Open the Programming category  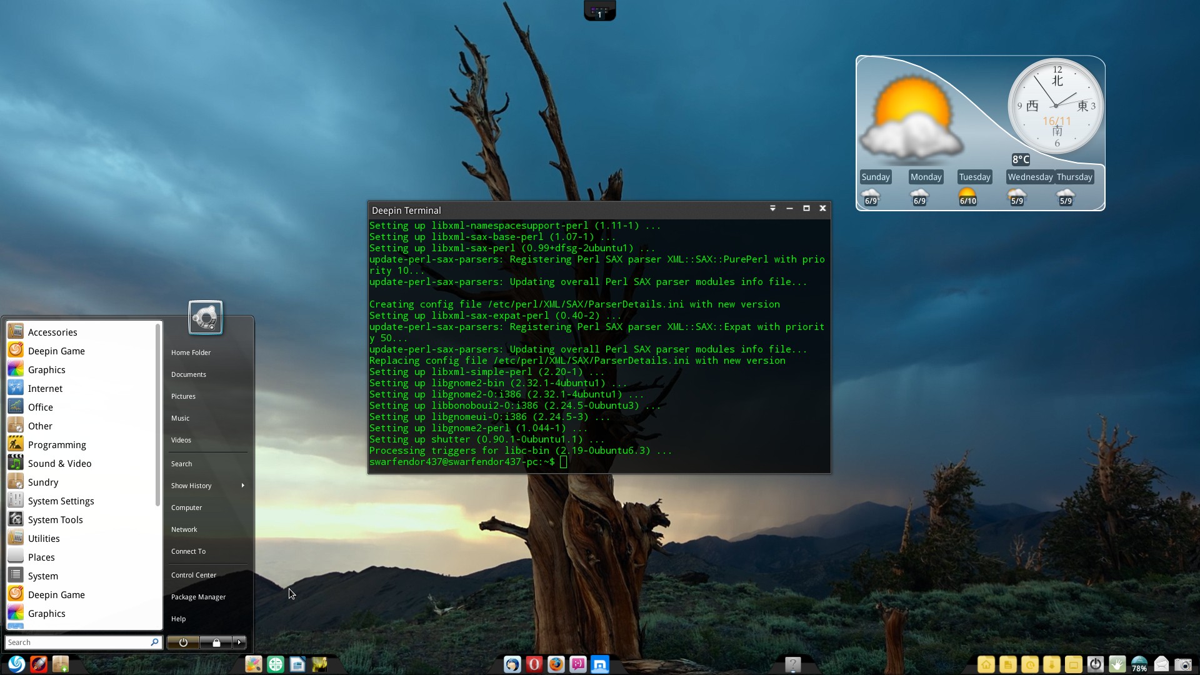[x=57, y=445]
